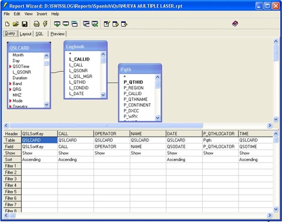Toggle Show cell in the P_QTHLOCATOR column

pyautogui.click(x=220, y=153)
